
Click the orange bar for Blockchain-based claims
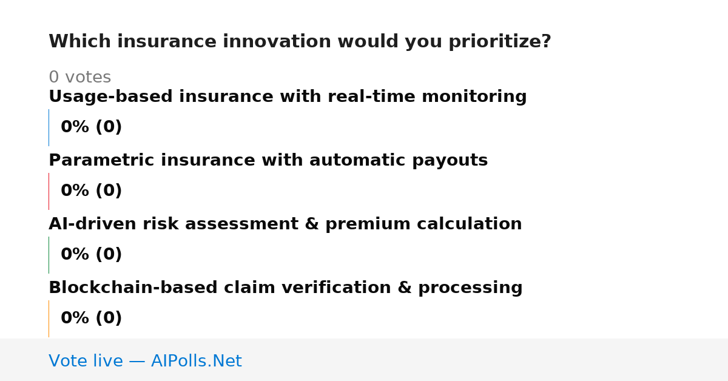click(x=49, y=319)
